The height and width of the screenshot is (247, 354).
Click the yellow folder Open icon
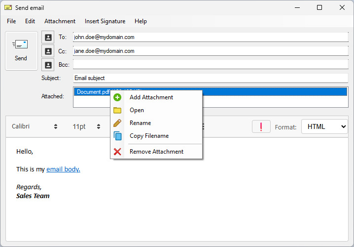[x=117, y=110]
